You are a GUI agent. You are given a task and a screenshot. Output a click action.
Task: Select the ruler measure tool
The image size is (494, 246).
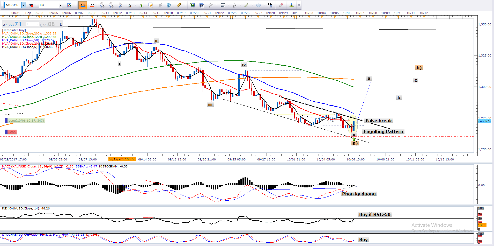click(x=179, y=5)
